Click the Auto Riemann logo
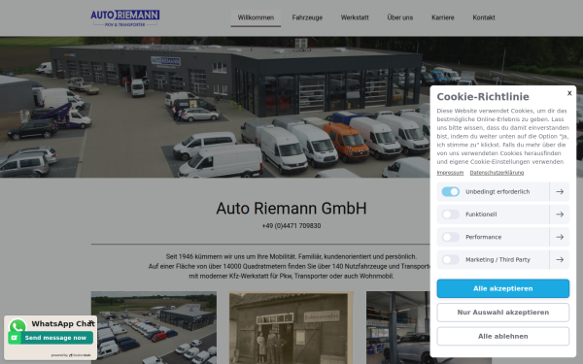 point(125,17)
